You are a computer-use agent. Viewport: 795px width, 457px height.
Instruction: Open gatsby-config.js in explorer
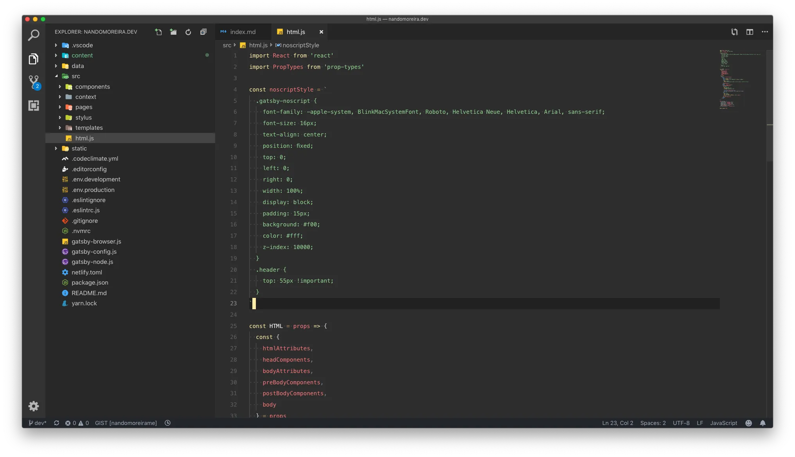click(x=130, y=252)
